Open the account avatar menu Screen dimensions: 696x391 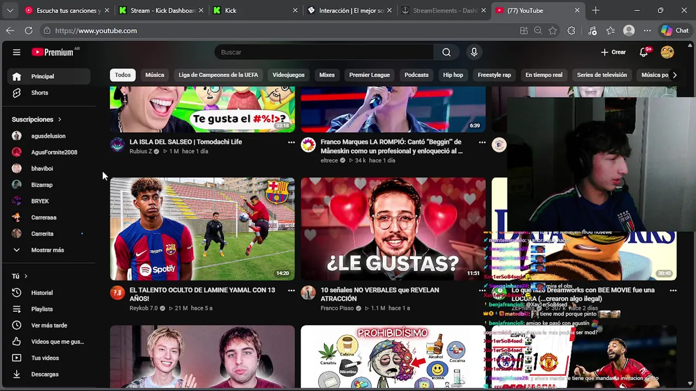coord(667,52)
